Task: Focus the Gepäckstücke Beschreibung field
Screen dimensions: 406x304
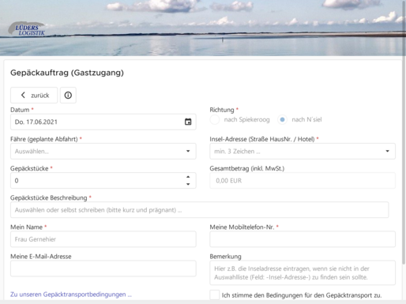Action: pos(200,210)
